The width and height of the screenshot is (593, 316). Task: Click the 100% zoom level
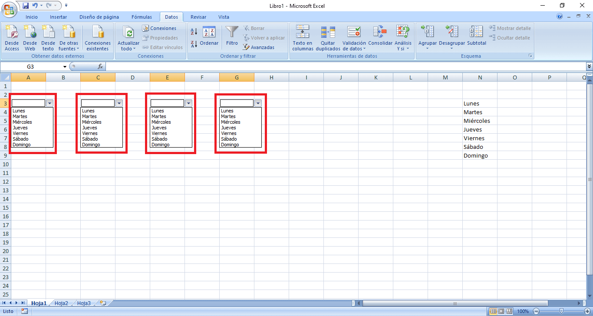[x=523, y=311]
